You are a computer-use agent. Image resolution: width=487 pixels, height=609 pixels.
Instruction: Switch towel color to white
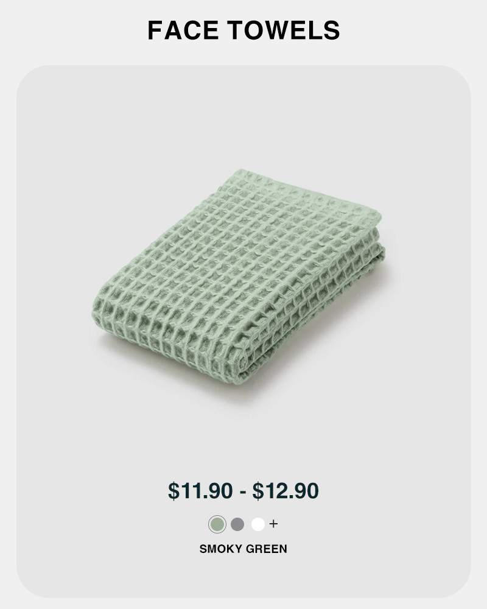coord(258,524)
